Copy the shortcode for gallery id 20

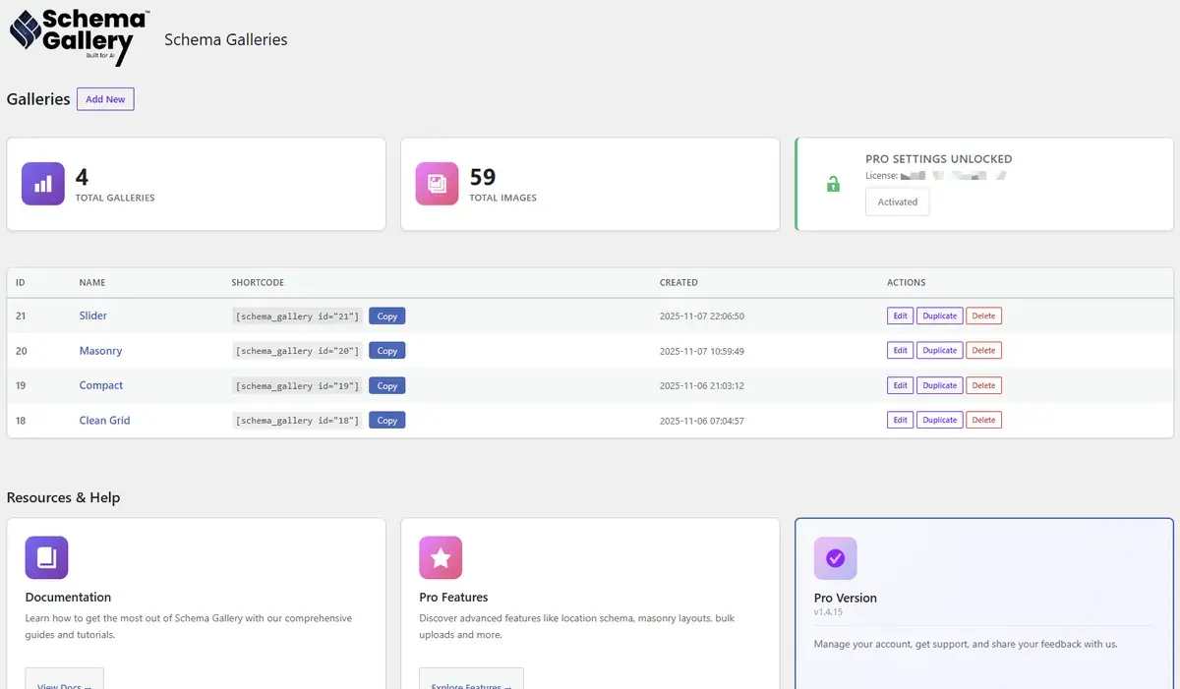387,351
